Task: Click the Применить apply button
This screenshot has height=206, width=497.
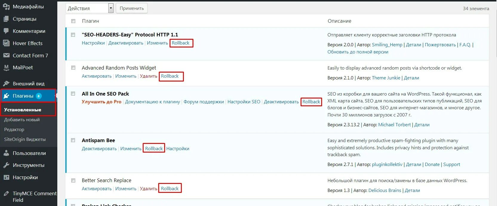Action: point(132,8)
